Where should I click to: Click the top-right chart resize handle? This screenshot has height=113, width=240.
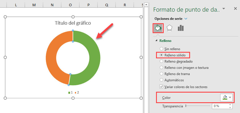click(x=141, y=17)
